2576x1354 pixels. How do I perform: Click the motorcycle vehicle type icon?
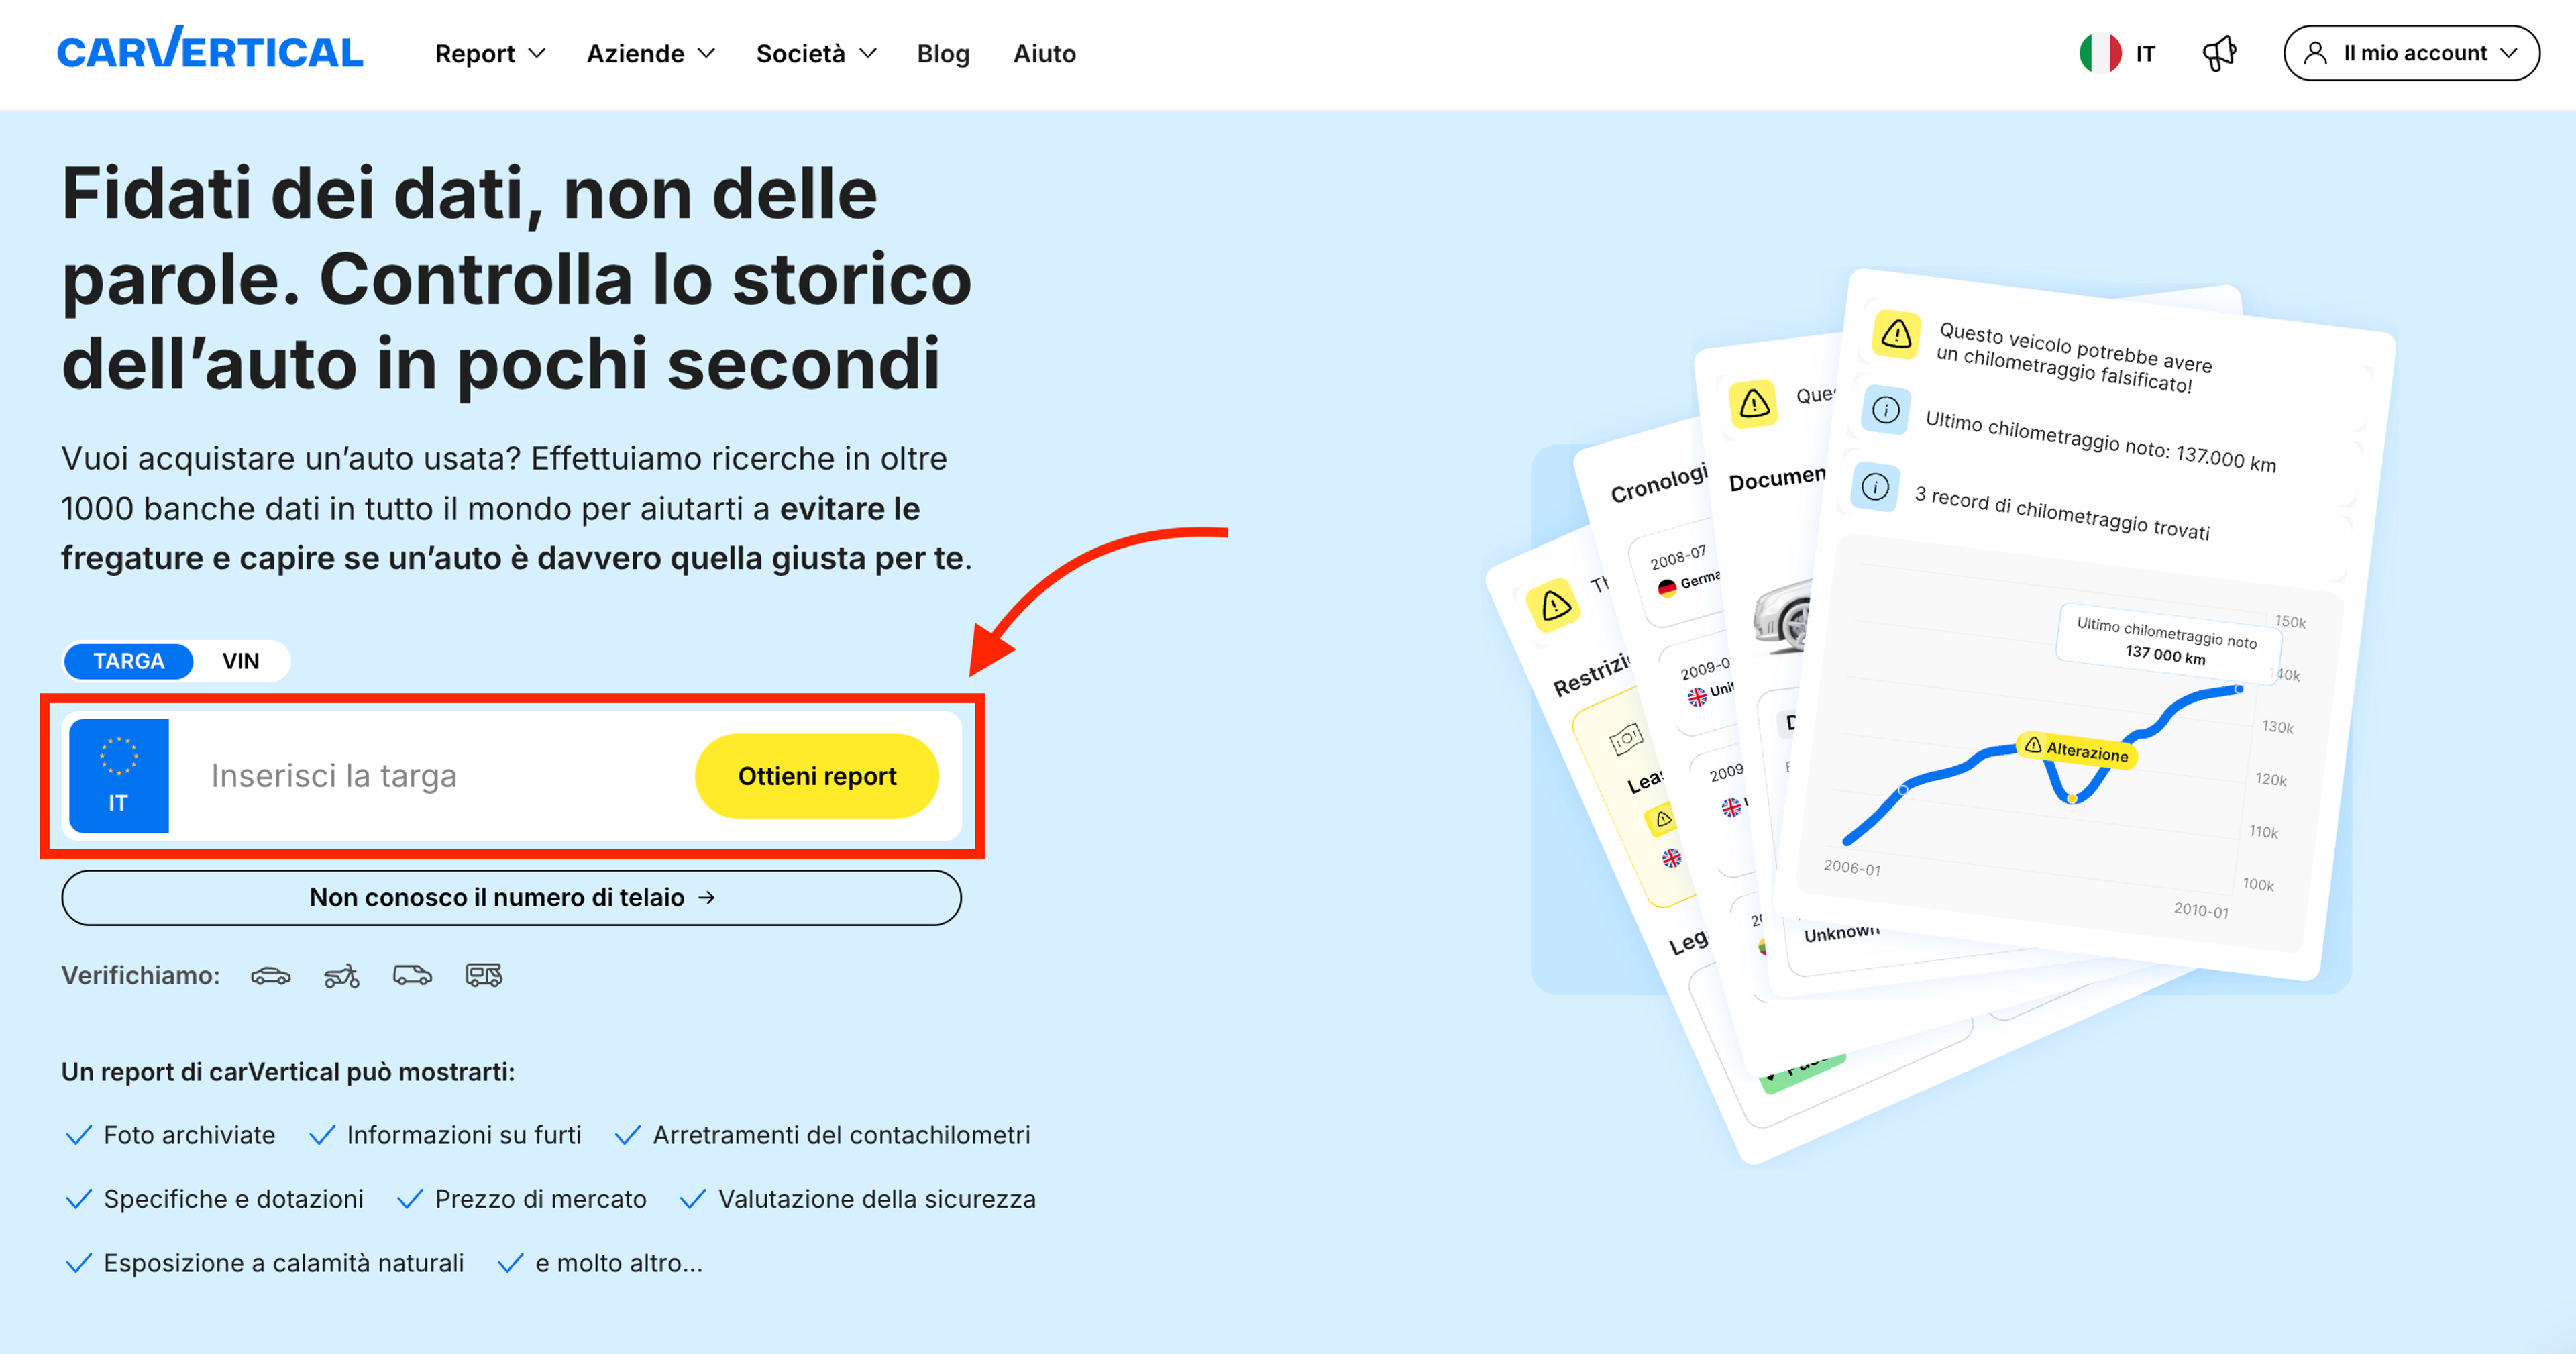(x=342, y=976)
